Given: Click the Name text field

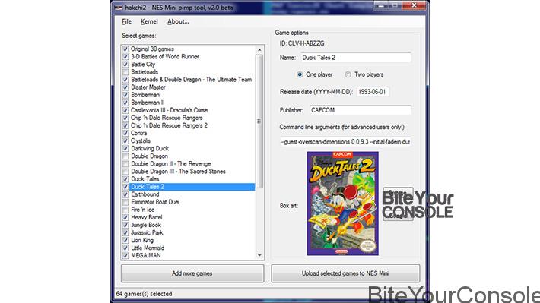Looking at the screenshot, I should [356, 58].
